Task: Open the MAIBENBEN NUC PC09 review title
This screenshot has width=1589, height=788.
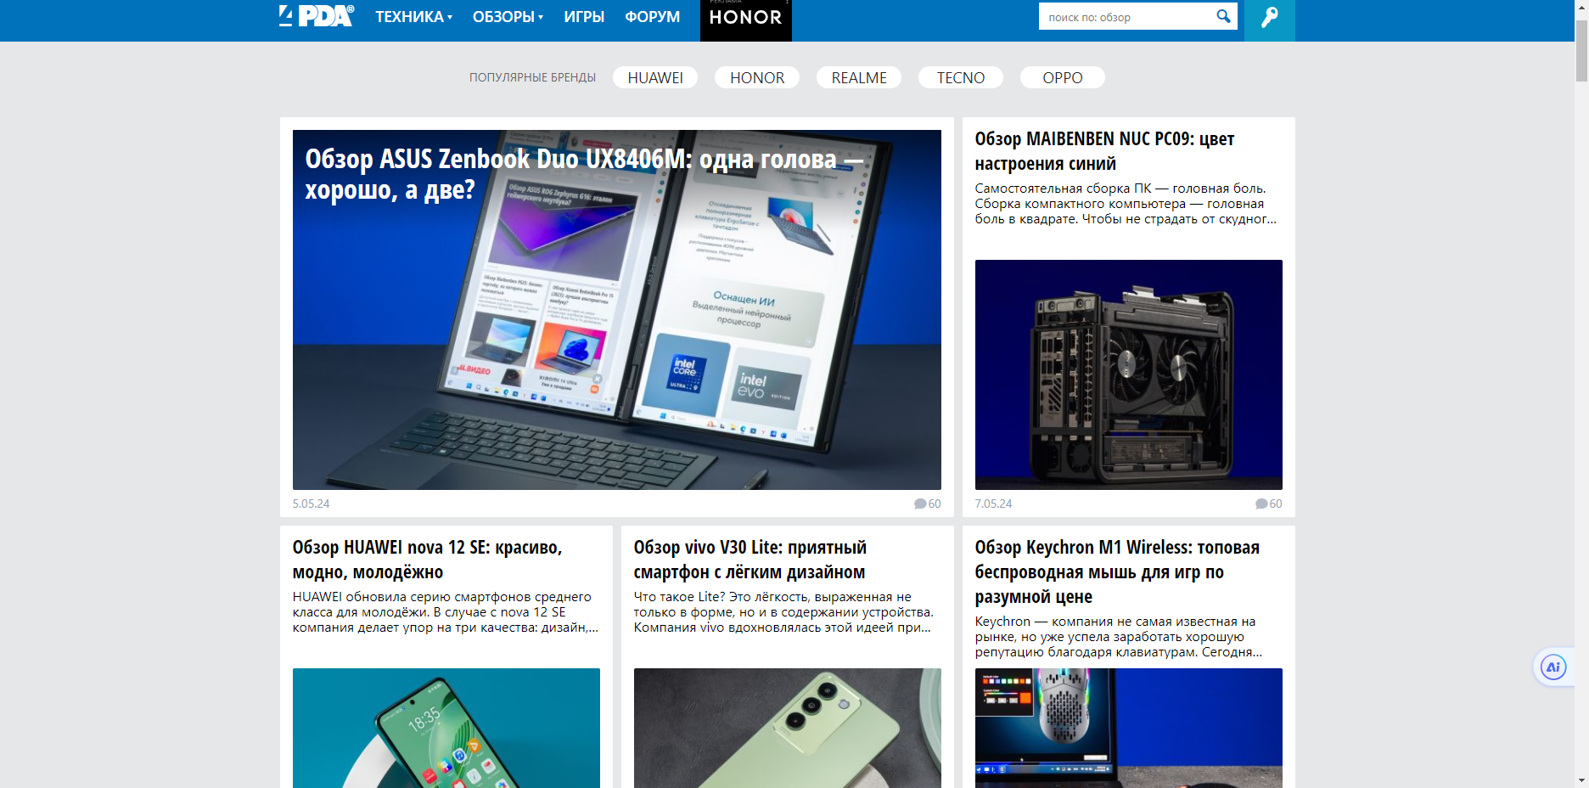Action: tap(1104, 151)
